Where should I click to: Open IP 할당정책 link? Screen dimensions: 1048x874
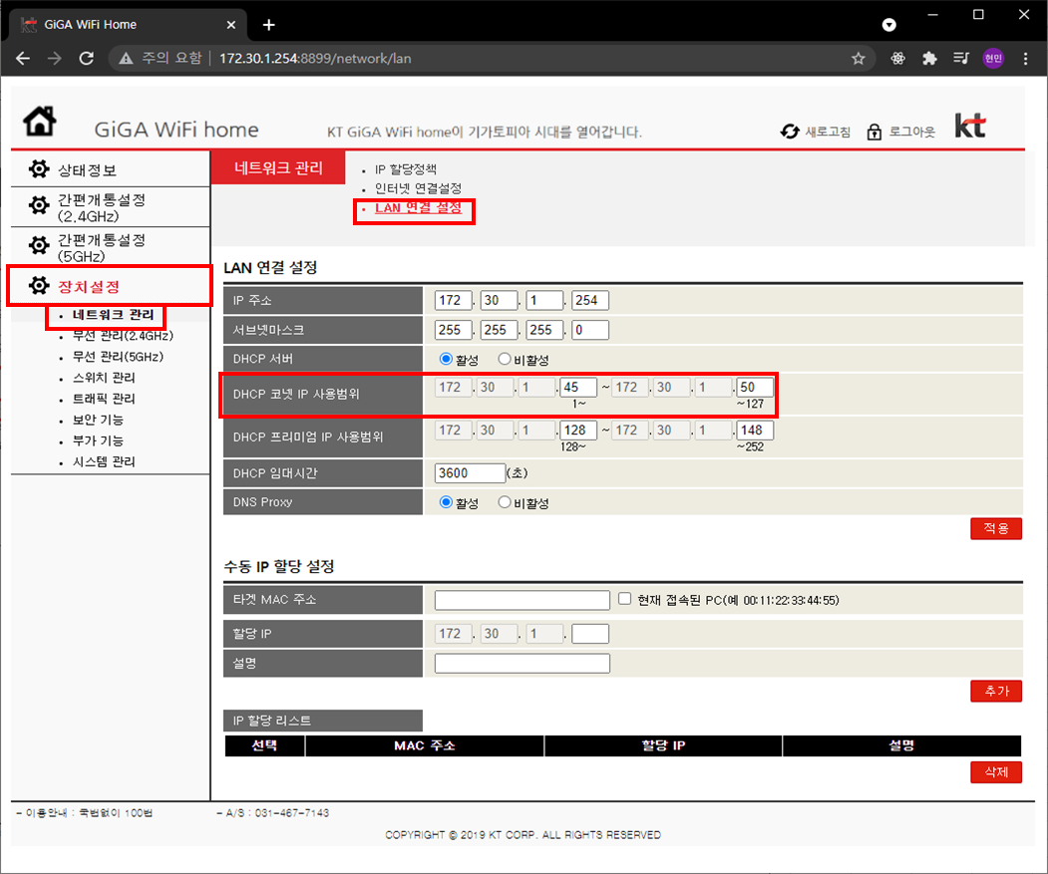[405, 169]
